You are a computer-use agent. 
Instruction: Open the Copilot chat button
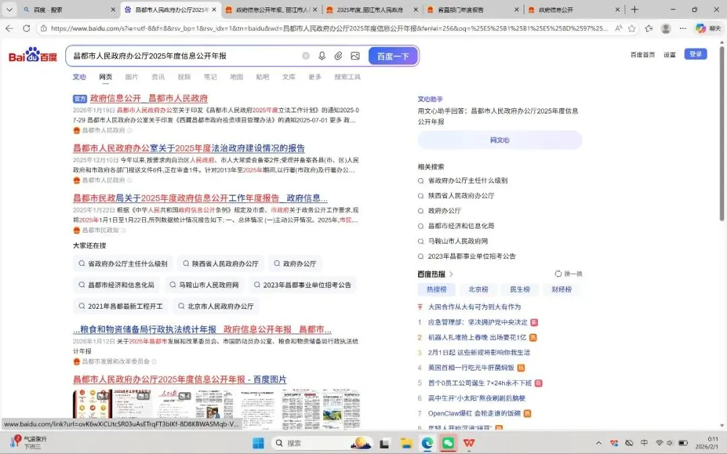click(708, 28)
